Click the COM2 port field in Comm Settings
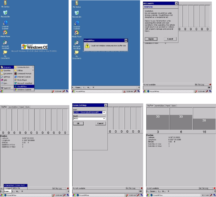The height and width of the screenshot is (197, 216). [88, 112]
